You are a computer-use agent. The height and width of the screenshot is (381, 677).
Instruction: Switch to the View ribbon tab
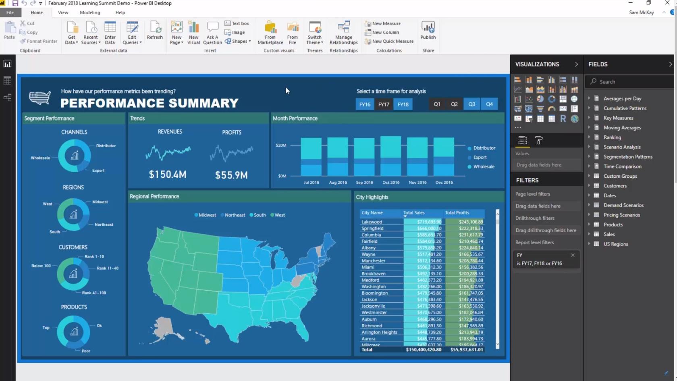pos(63,12)
